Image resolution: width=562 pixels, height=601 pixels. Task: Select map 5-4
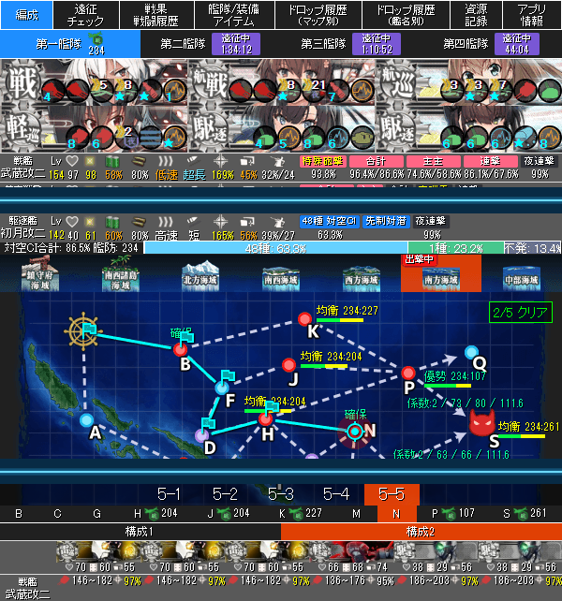(336, 494)
